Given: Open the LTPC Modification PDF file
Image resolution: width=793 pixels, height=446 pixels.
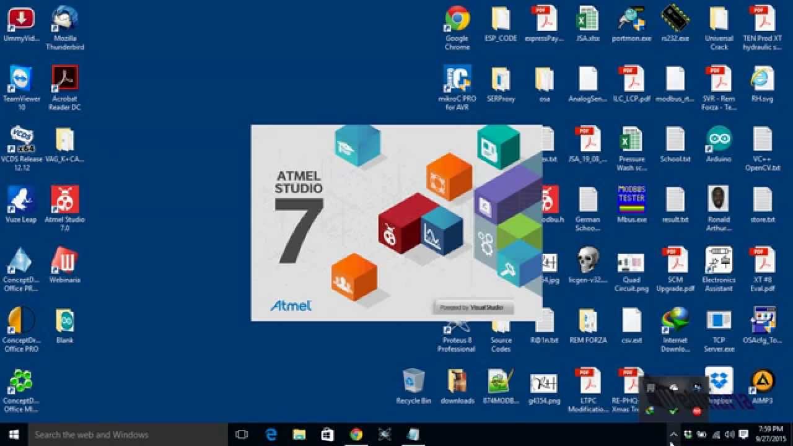Looking at the screenshot, I should pyautogui.click(x=587, y=390).
